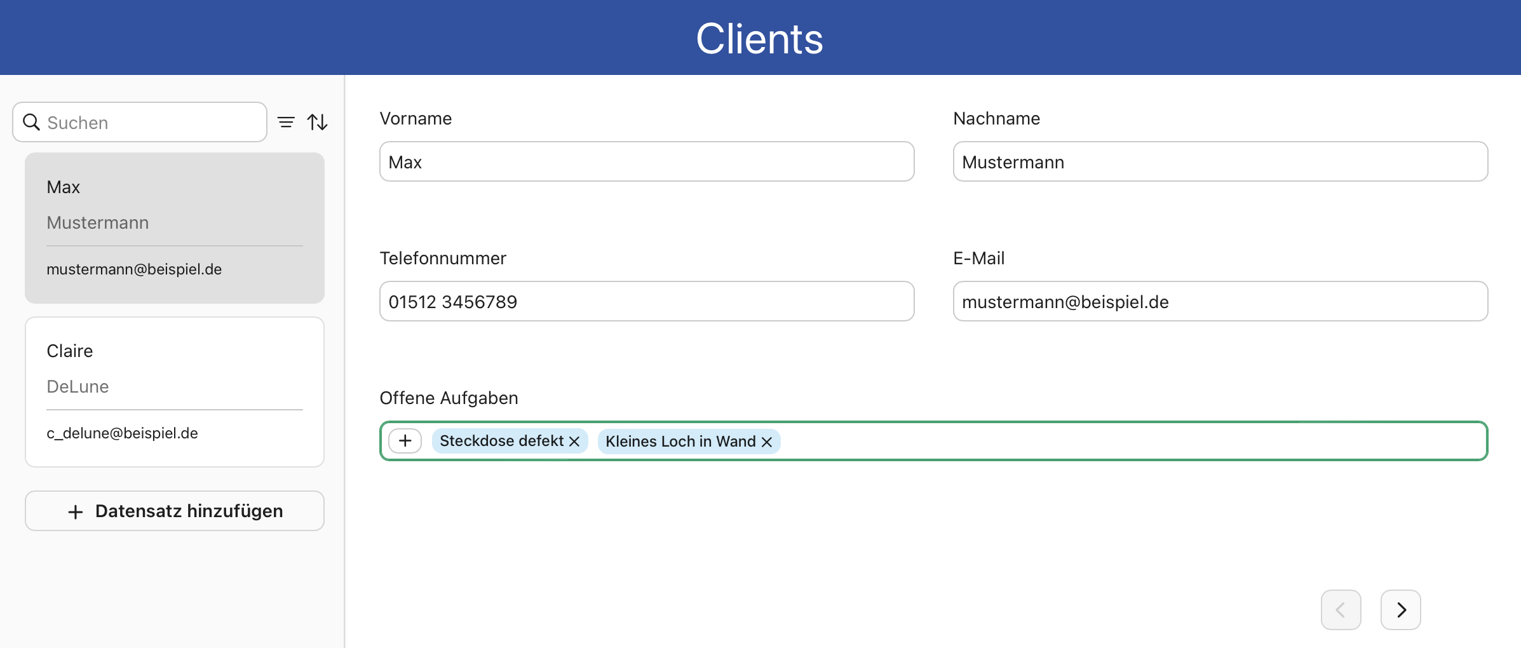This screenshot has width=1521, height=648.
Task: Go to the next client record
Action: [x=1400, y=609]
